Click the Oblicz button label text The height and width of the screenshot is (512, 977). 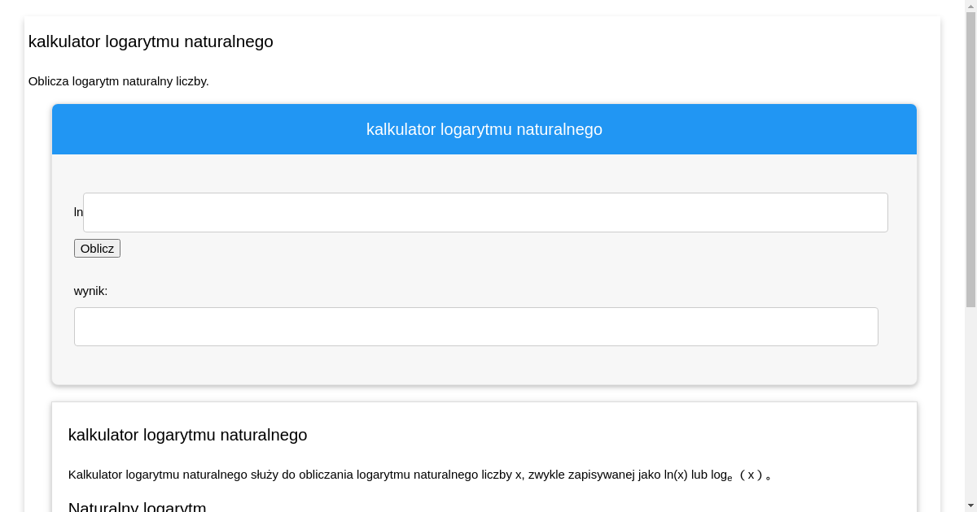point(97,248)
